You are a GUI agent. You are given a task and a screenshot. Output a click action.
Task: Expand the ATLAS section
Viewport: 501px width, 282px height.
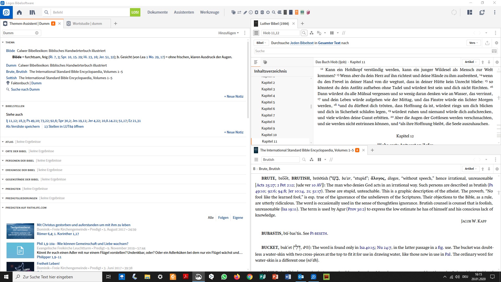coord(3,142)
